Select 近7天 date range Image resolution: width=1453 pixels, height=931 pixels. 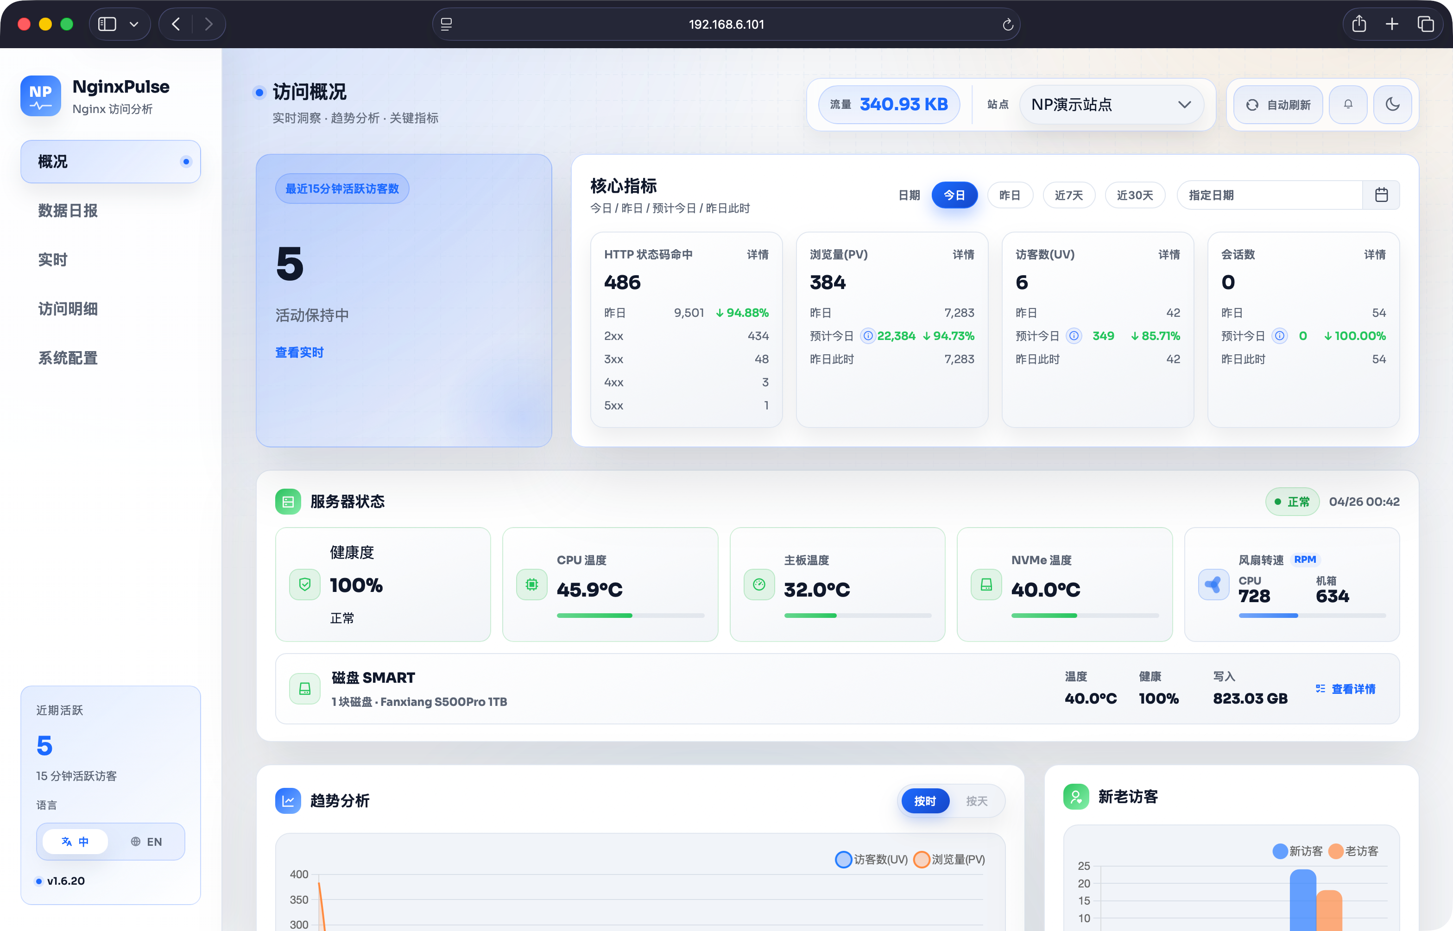pyautogui.click(x=1068, y=195)
